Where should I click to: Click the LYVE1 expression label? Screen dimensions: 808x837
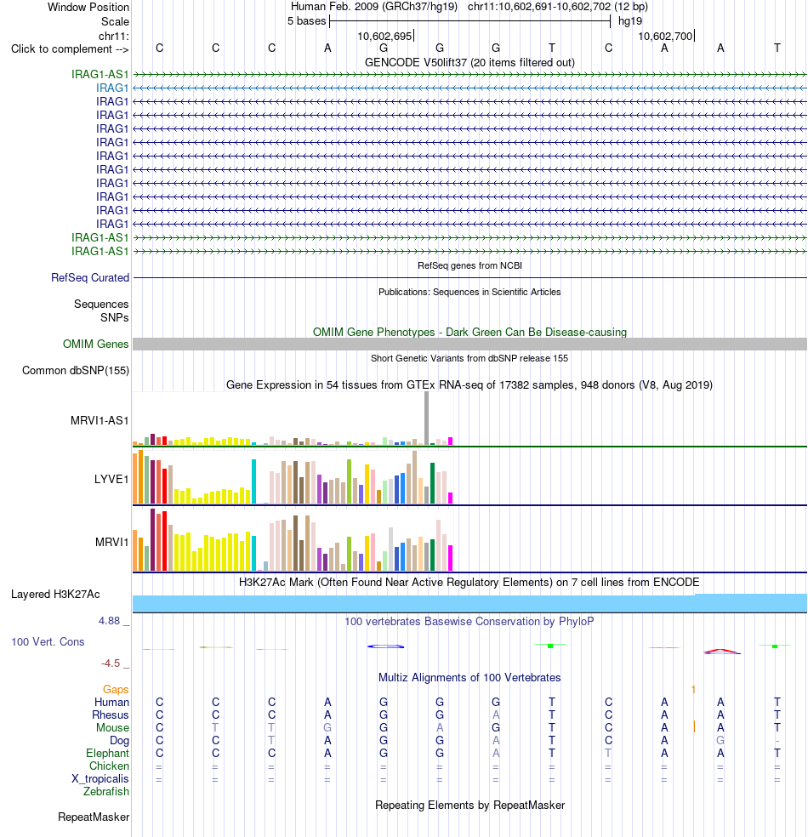pyautogui.click(x=111, y=480)
